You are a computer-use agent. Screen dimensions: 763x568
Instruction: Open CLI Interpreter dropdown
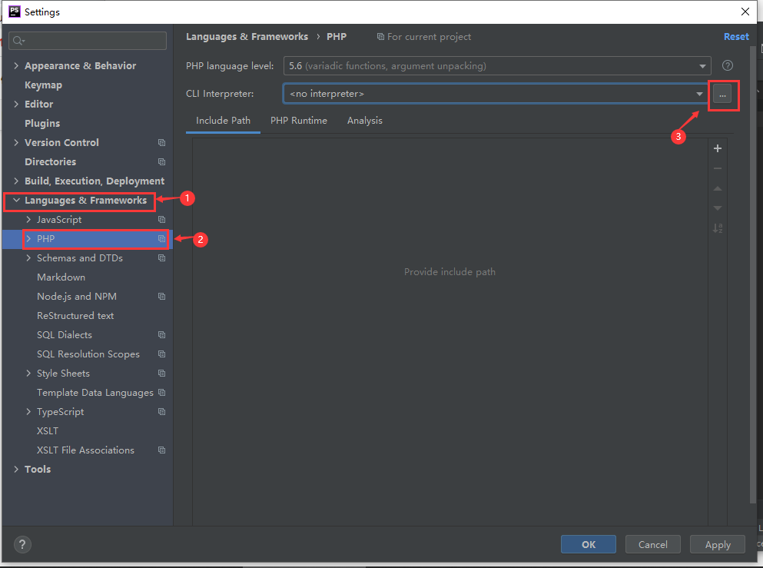(x=496, y=94)
